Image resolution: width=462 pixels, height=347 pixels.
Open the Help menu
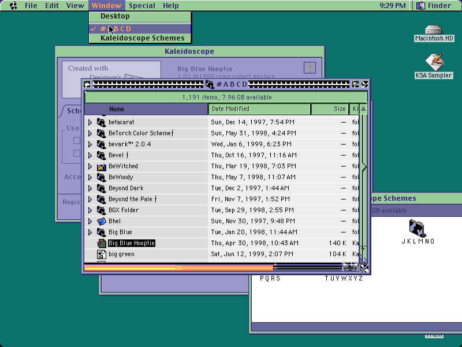coord(170,5)
